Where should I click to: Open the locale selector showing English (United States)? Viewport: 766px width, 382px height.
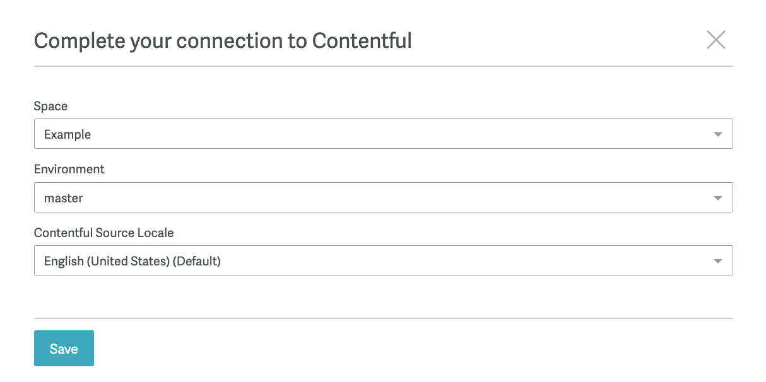coord(383,260)
